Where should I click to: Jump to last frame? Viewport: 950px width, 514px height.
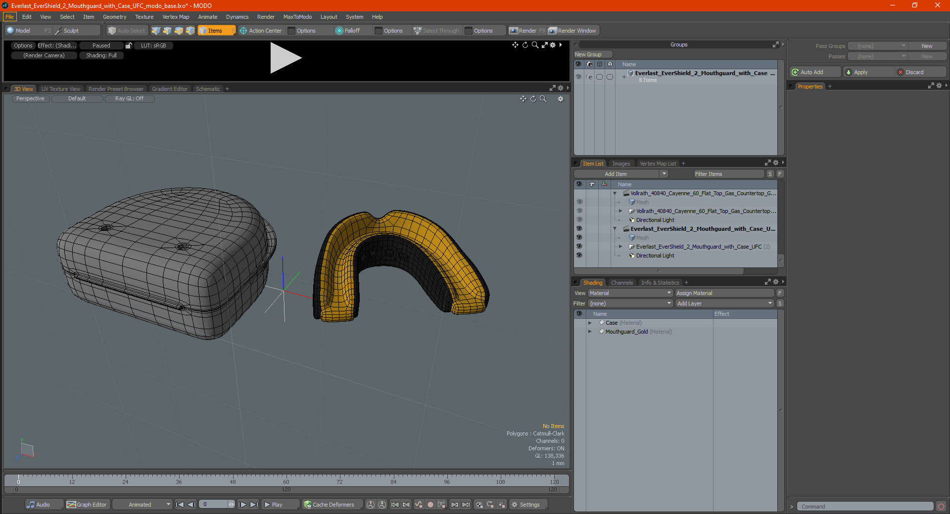point(254,505)
